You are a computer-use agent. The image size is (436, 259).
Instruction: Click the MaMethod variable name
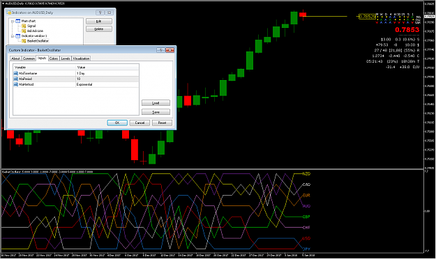point(26,84)
